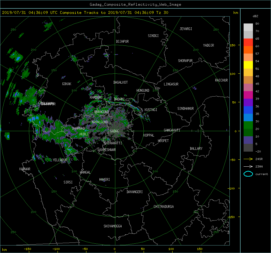Click the HAVERI label
Viewport: 271px width, 253px height.
(104, 180)
